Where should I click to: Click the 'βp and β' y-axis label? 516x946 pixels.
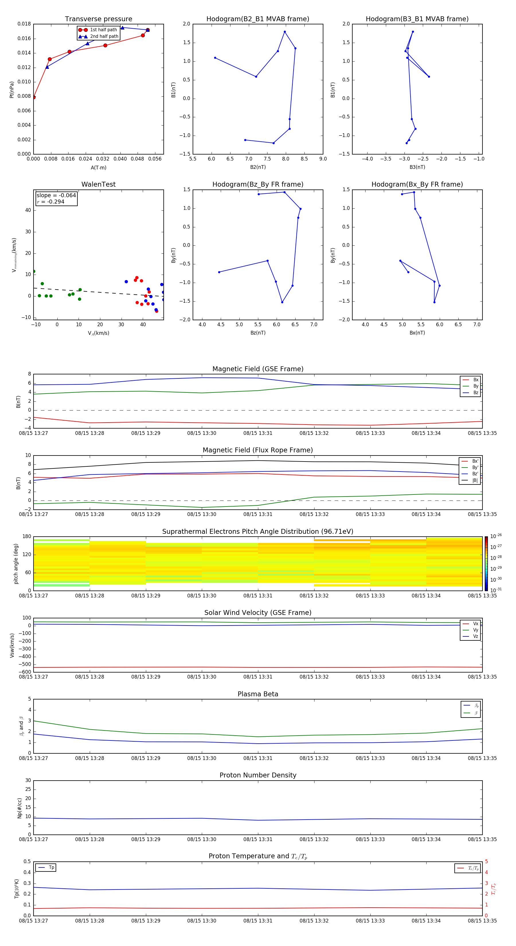(21, 726)
